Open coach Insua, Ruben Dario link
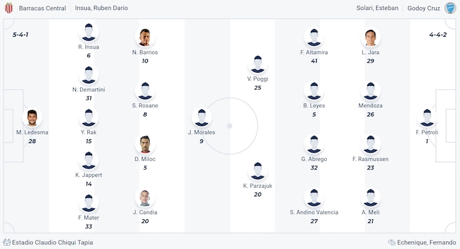The width and height of the screenshot is (460, 249). coord(101,8)
